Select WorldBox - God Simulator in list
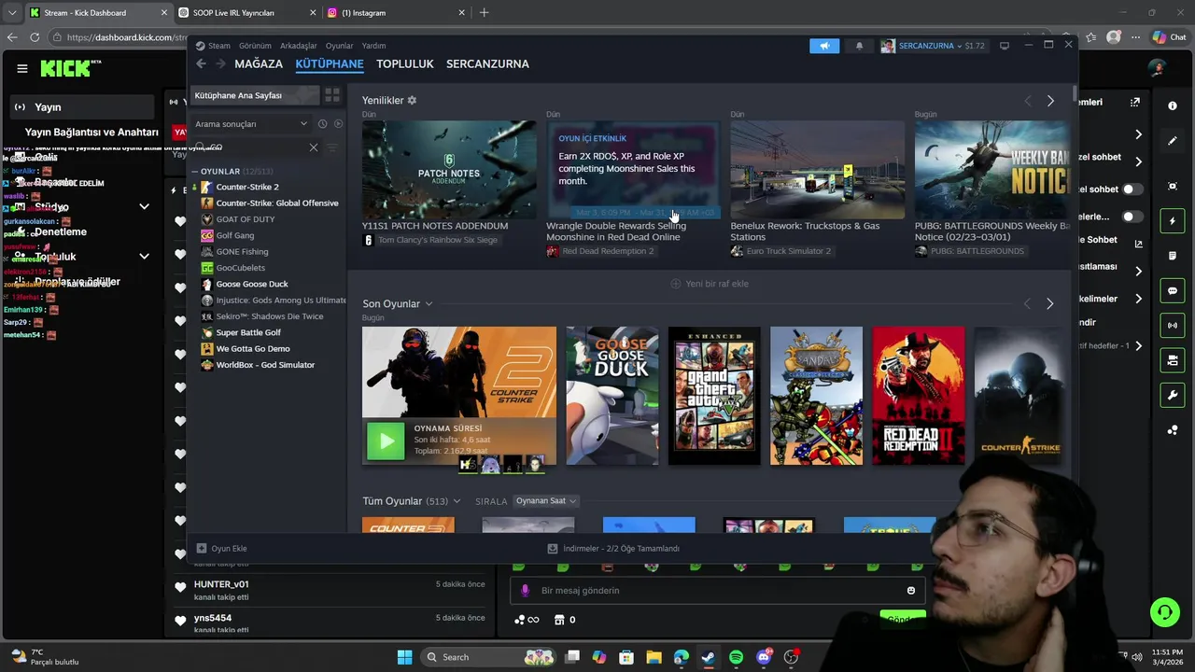Image resolution: width=1195 pixels, height=672 pixels. pos(265,365)
